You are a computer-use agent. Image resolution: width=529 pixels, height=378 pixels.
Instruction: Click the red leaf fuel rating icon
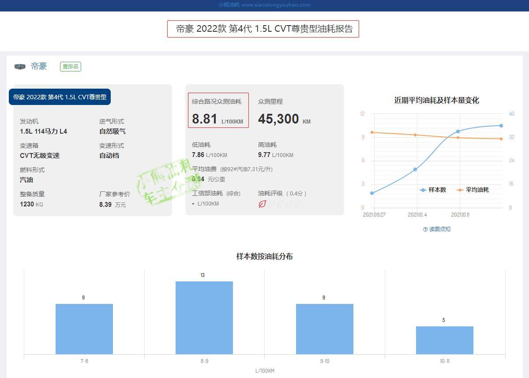pyautogui.click(x=262, y=204)
